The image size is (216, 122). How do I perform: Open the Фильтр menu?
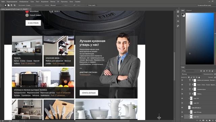tap(53, 2)
